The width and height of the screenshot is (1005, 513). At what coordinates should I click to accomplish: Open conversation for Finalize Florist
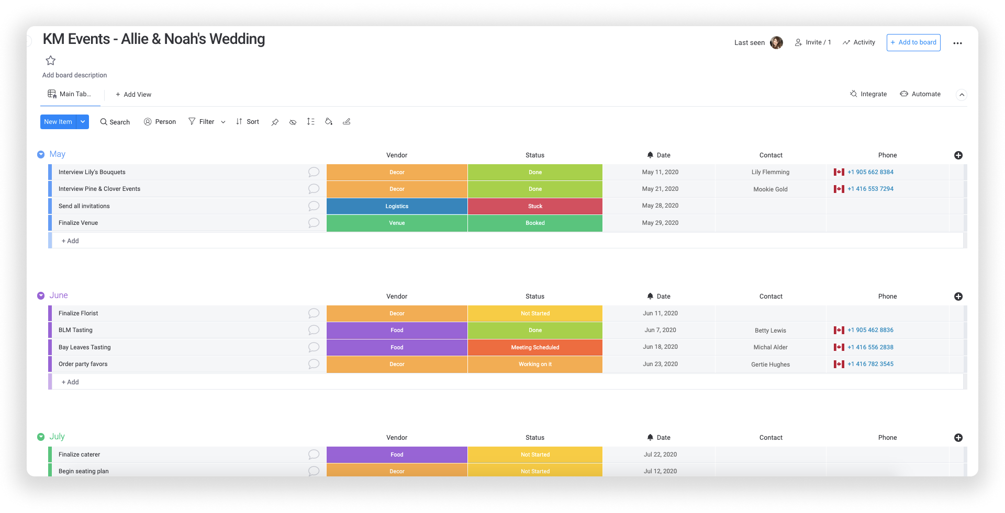click(x=314, y=313)
